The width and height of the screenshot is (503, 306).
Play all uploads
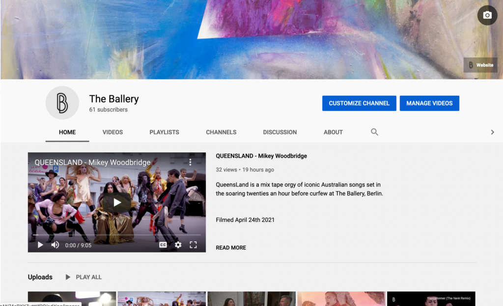coord(84,277)
